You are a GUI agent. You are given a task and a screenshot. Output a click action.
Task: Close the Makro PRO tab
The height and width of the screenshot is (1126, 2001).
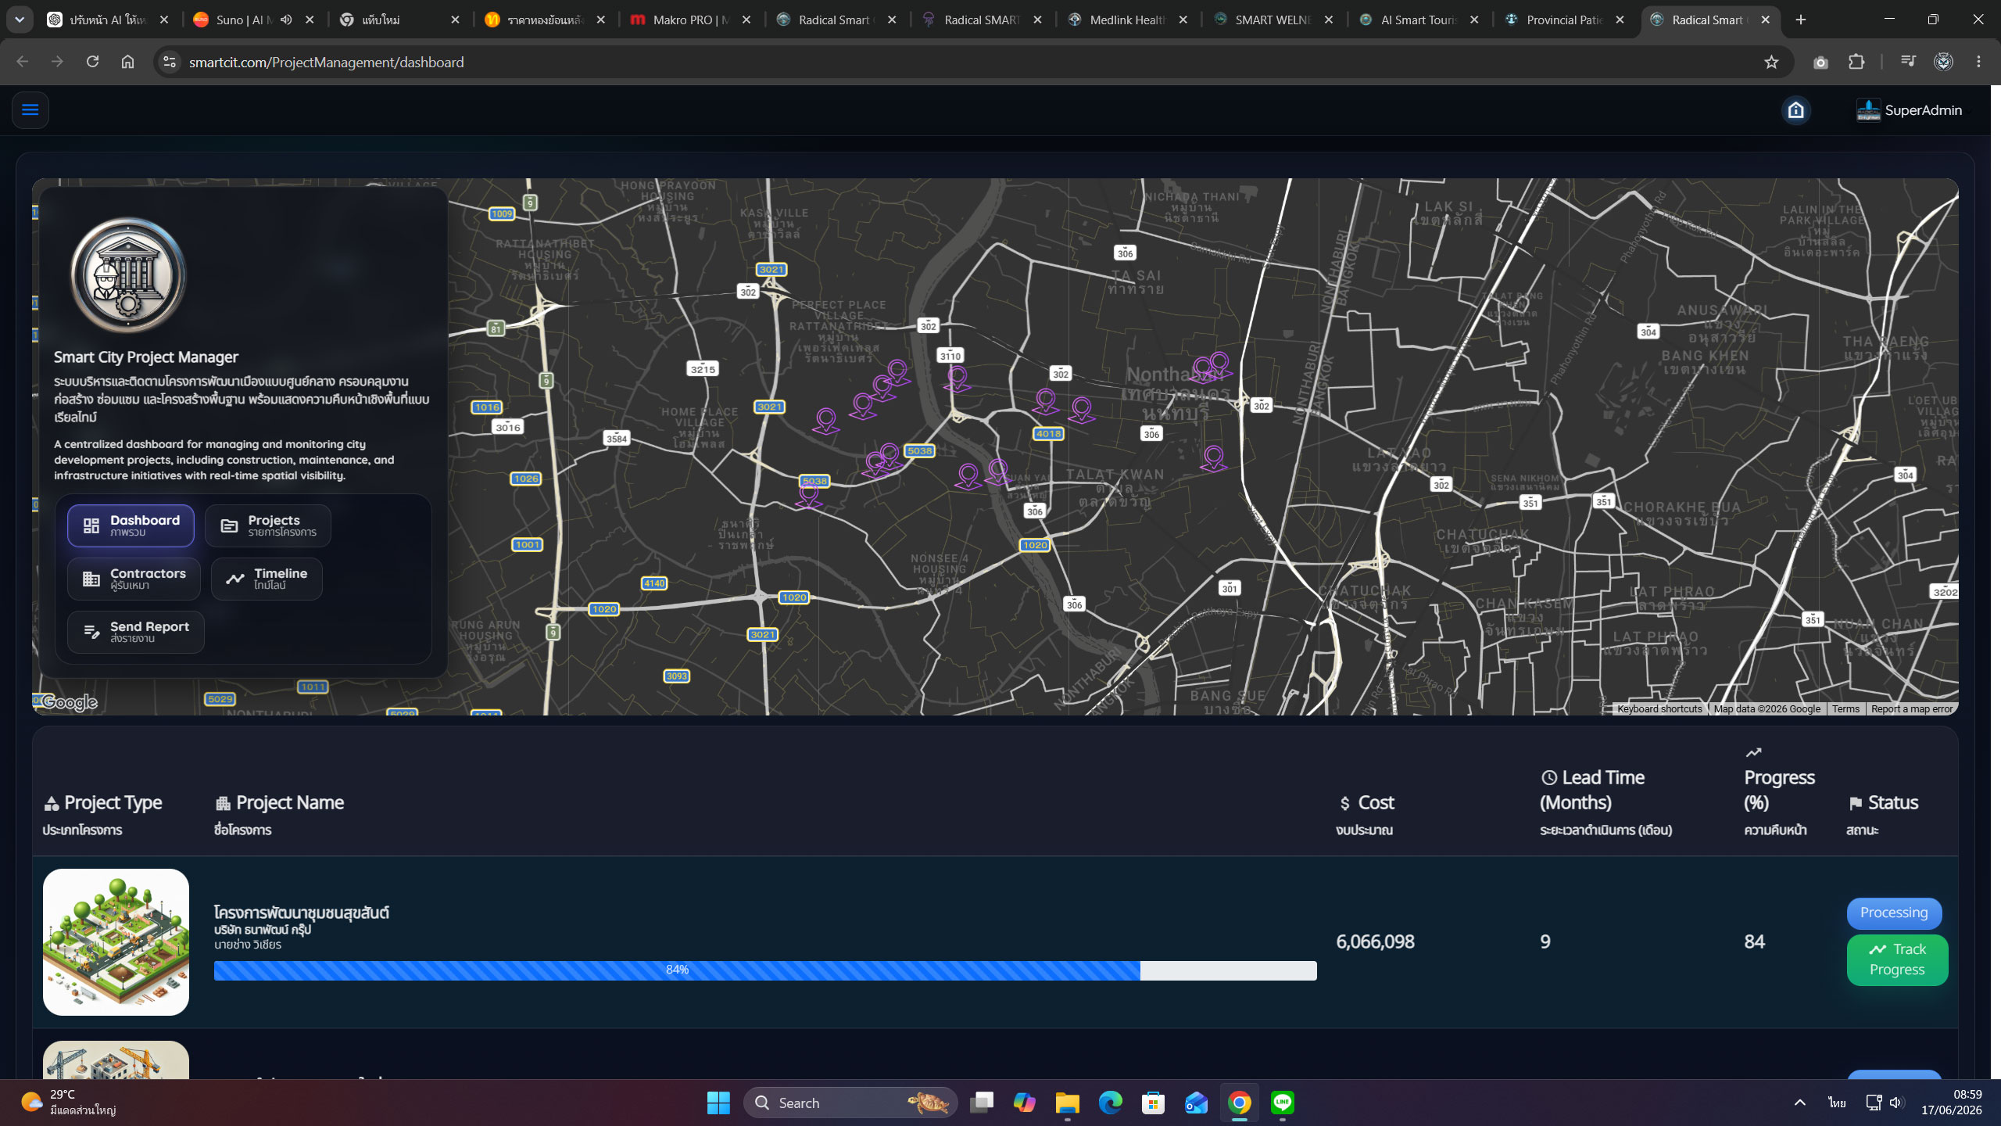click(x=746, y=20)
